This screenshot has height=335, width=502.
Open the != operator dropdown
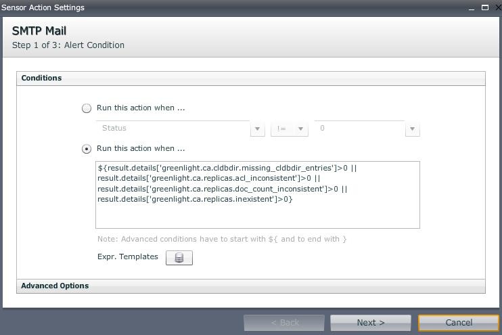pyautogui.click(x=300, y=129)
